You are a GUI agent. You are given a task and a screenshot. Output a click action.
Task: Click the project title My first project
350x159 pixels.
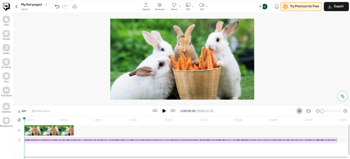pos(31,4)
